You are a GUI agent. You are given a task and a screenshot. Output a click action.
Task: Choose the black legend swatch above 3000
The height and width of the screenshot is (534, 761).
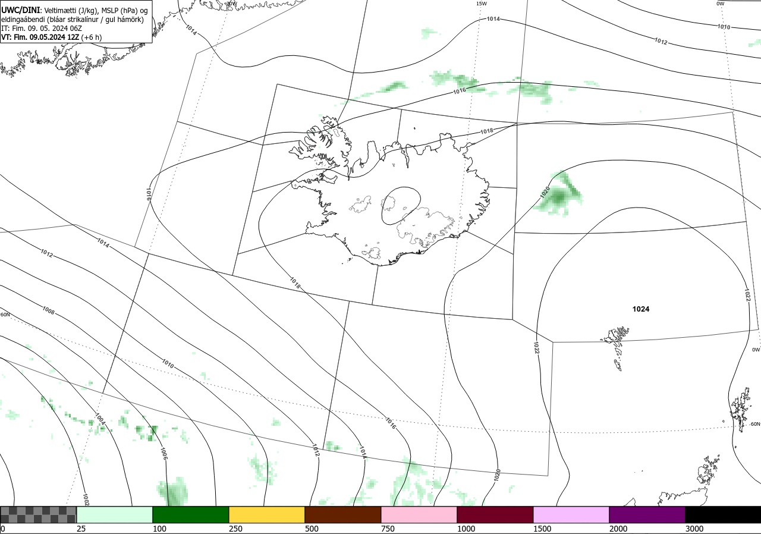pos(723,514)
